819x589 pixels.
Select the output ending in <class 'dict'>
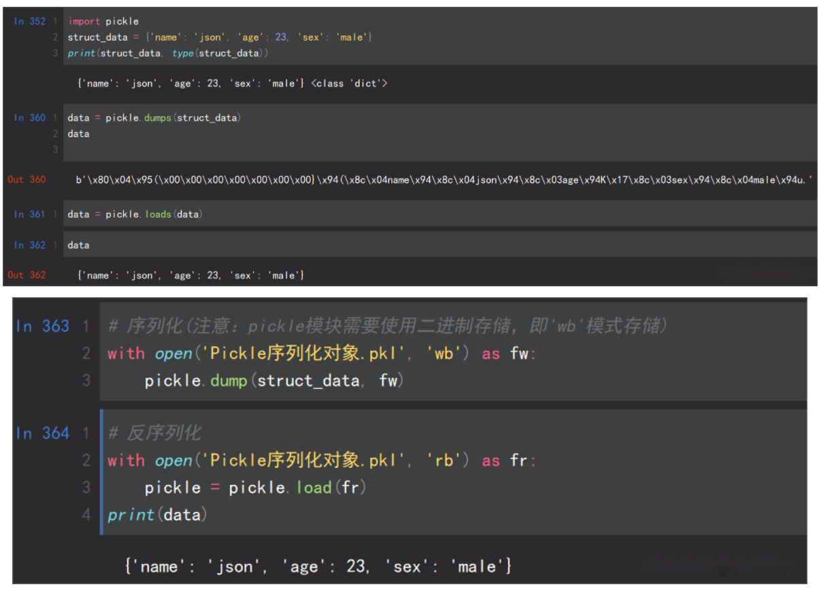pyautogui.click(x=233, y=84)
